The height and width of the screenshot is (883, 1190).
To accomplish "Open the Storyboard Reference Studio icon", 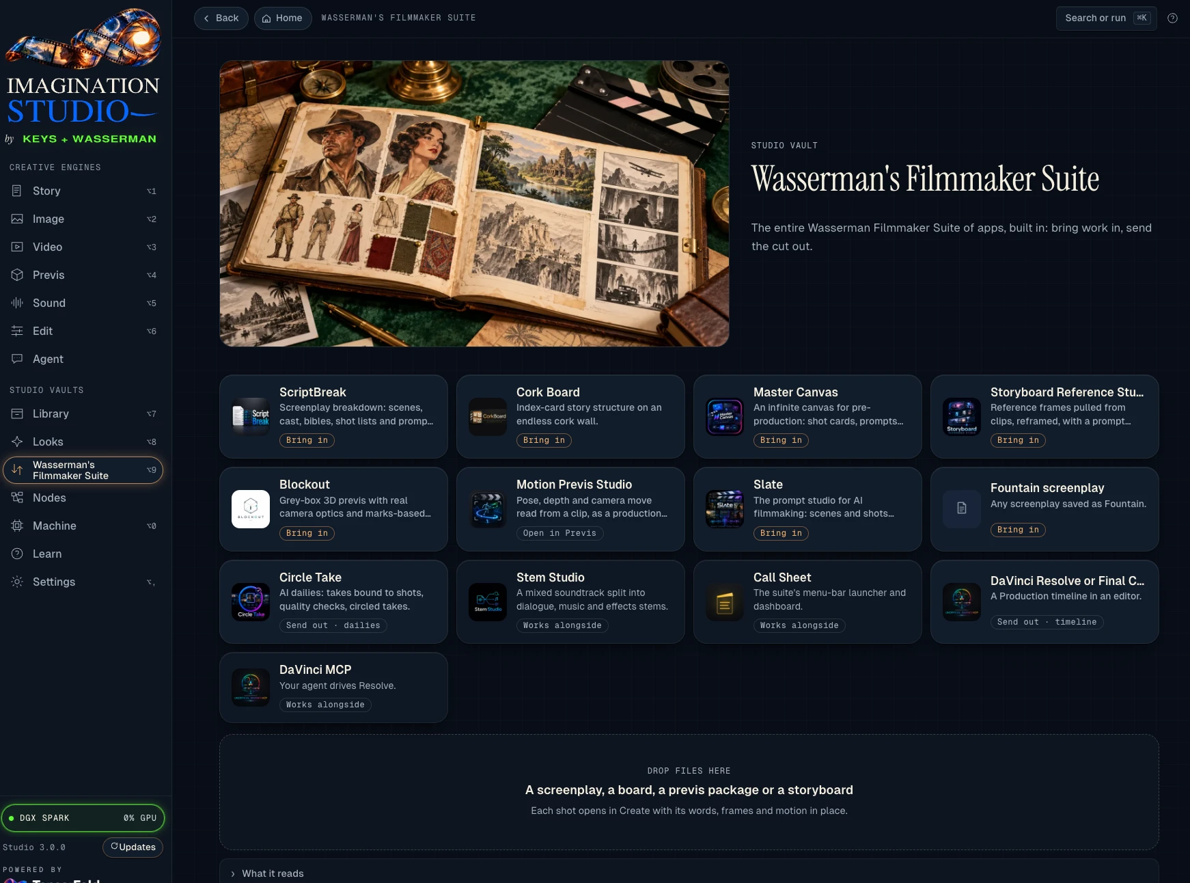I will pyautogui.click(x=962, y=417).
